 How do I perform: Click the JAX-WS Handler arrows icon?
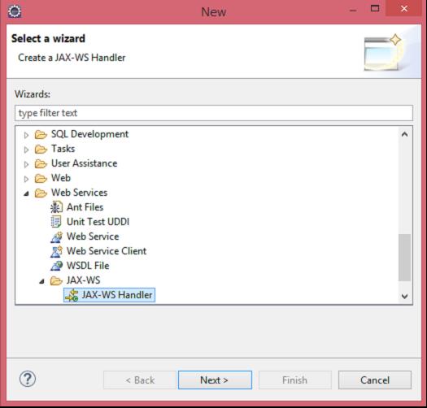72,296
